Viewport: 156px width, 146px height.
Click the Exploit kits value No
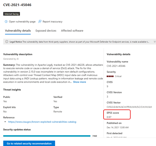click(5, 112)
